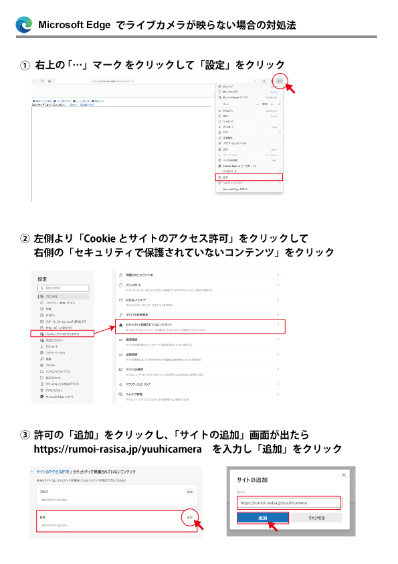Viewport: 398px width, 564px height.
Task: Open the "…" menu button circled in red
Action: pyautogui.click(x=280, y=81)
